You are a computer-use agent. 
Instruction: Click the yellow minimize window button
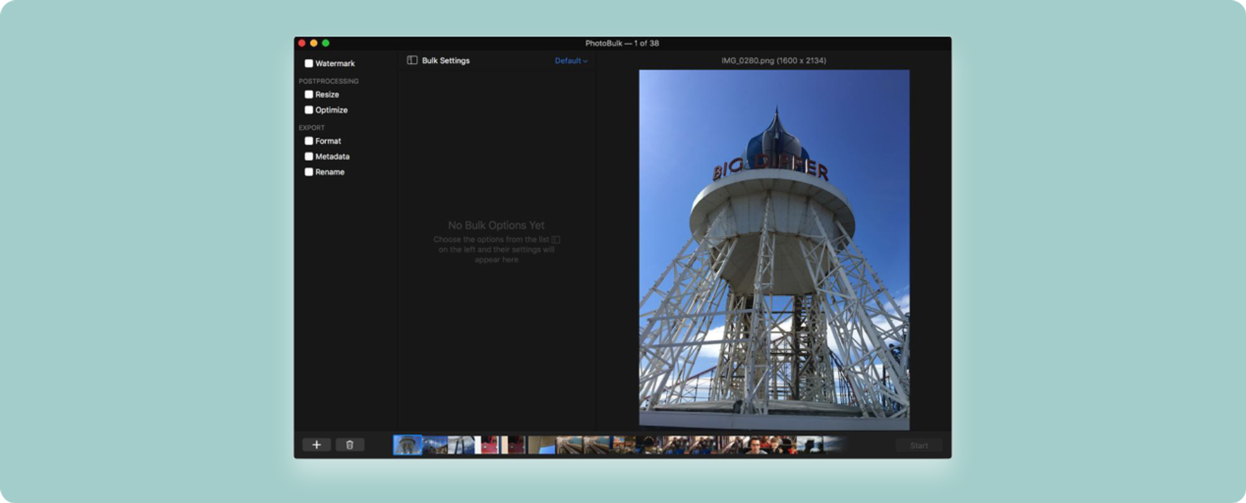click(314, 43)
